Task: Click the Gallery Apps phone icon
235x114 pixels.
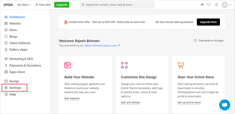Action: (6, 49)
